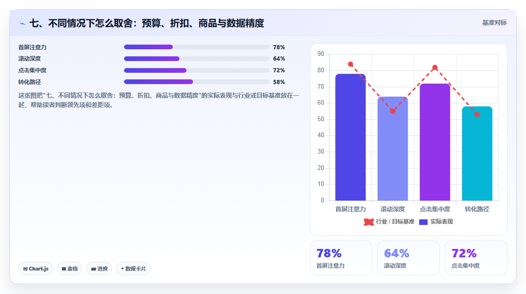Click the red legend swatch for 行业基准
This screenshot has width=526, height=294.
click(x=369, y=222)
